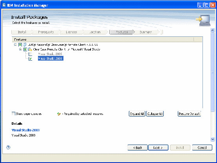Viewport: 217px width, 163px height.
Task: Select the IBM Rational ClearCase Remote Client row
Action: [63, 45]
